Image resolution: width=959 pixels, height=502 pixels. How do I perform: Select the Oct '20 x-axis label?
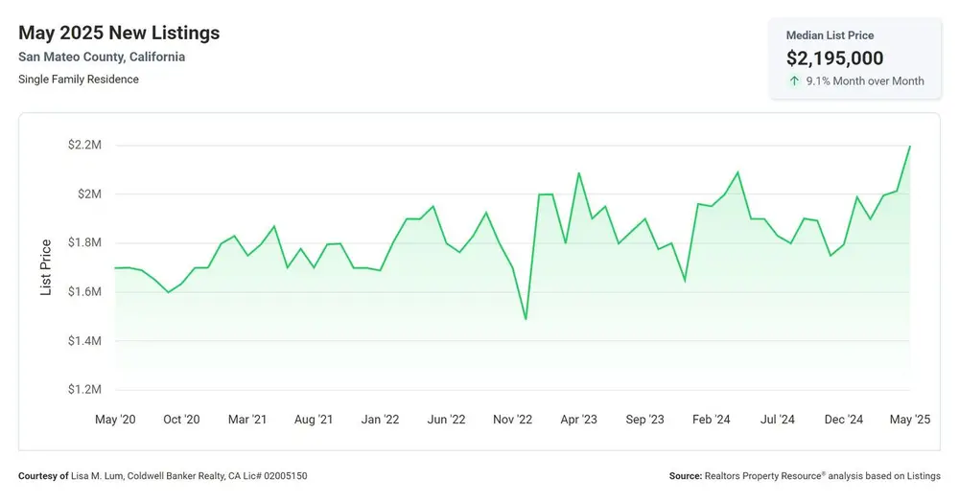coord(181,420)
